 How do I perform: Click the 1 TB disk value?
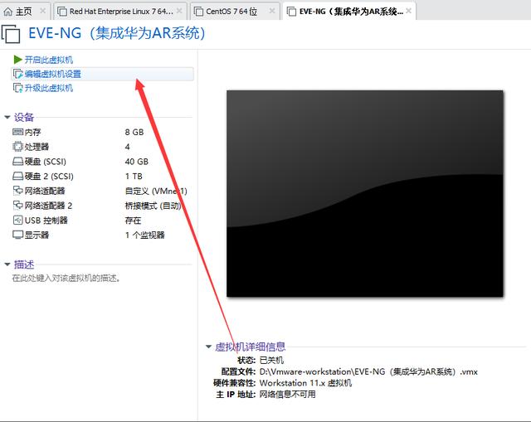[134, 176]
